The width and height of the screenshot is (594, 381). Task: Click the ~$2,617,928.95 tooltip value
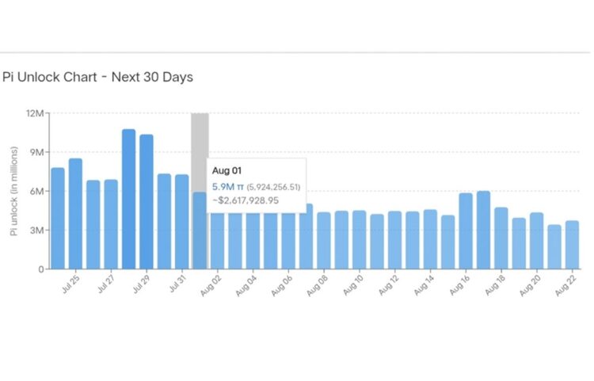(x=245, y=201)
